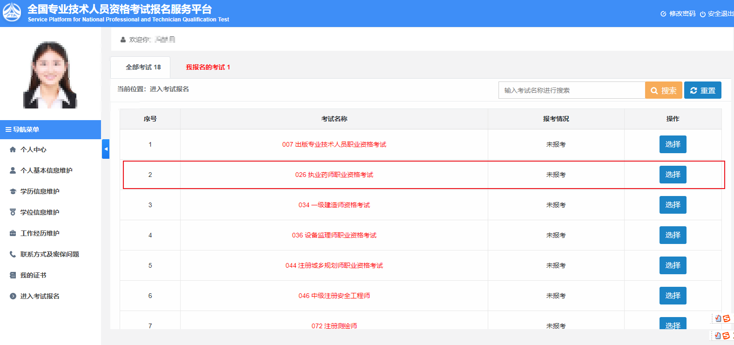Open the 034 一级建造师资格考试 exam link
The height and width of the screenshot is (345, 734).
[x=334, y=205]
